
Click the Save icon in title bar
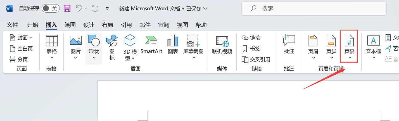[67, 8]
